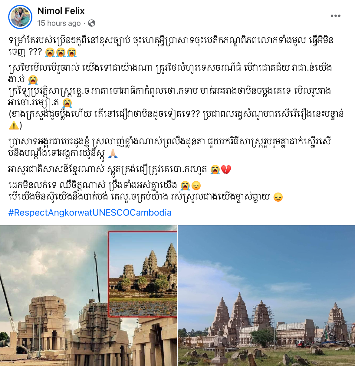Click the red-bordered Angkor Wat inset image

[x=143, y=274]
